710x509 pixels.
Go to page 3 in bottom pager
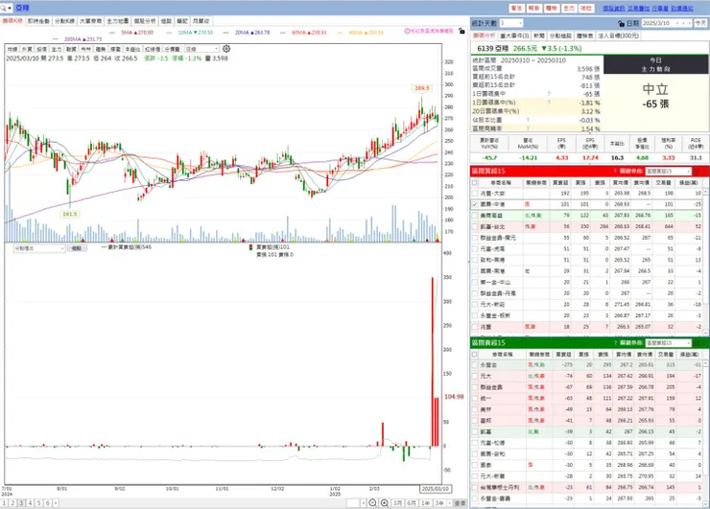click(21, 503)
